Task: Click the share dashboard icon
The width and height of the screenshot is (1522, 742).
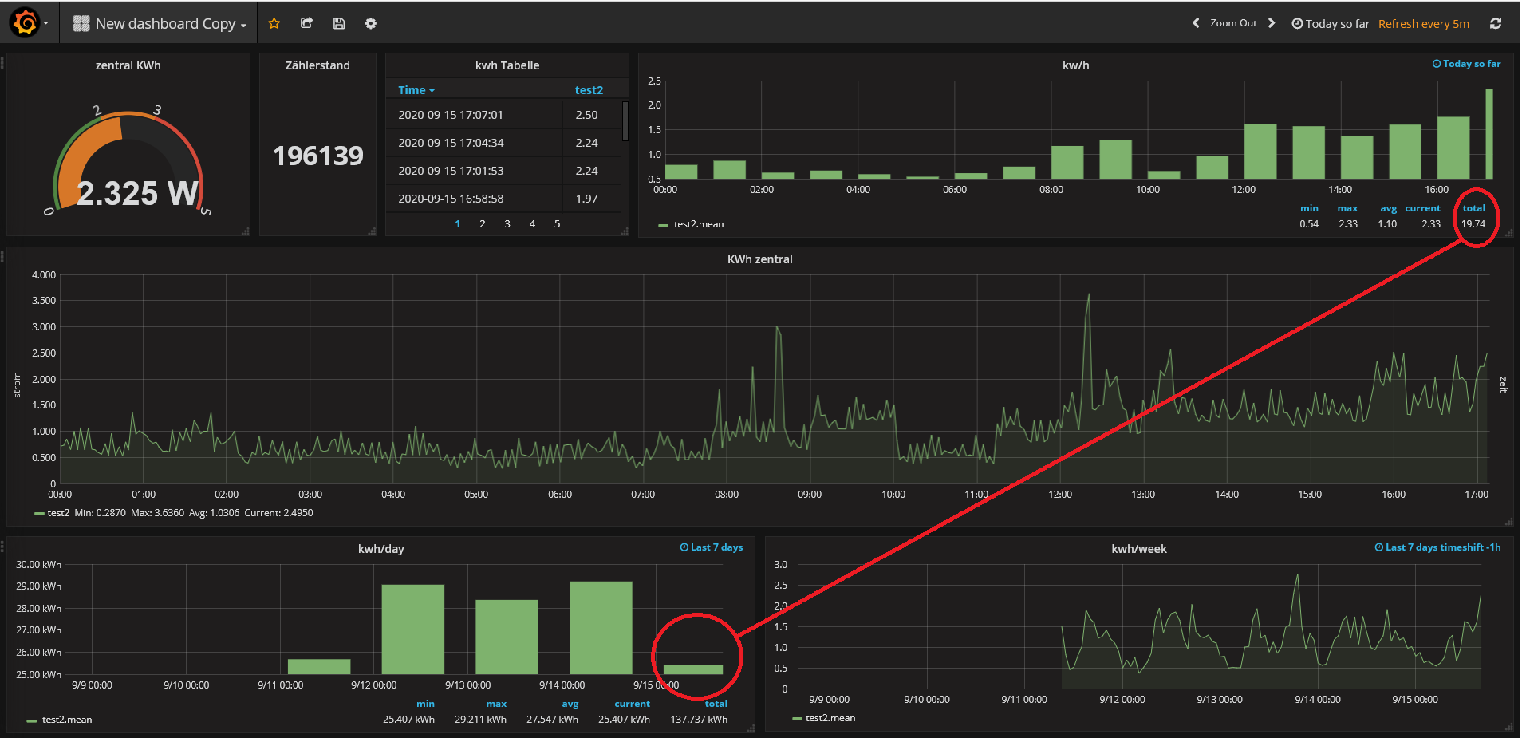Action: (x=306, y=23)
